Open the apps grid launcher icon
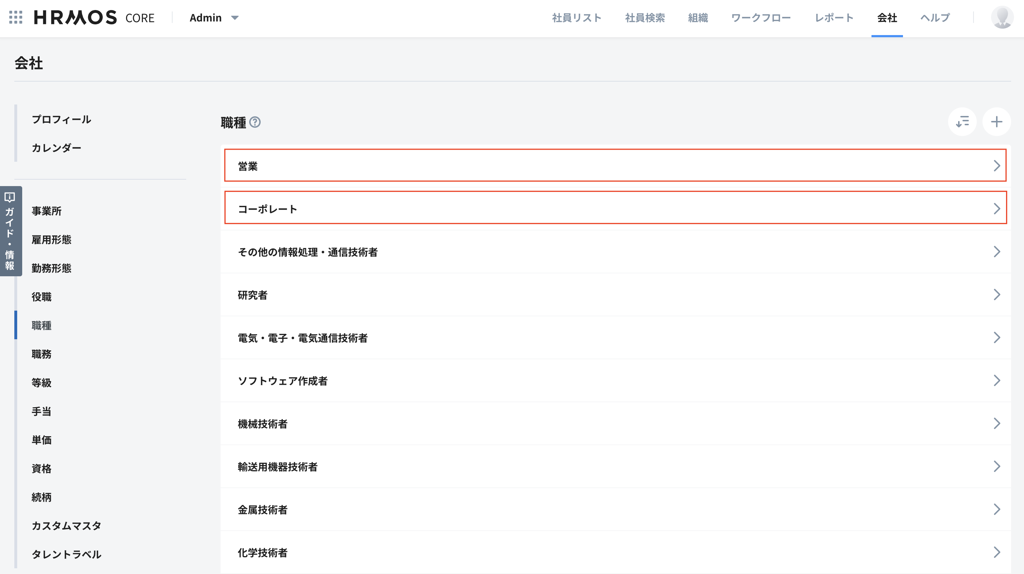This screenshot has width=1024, height=574. coord(16,18)
